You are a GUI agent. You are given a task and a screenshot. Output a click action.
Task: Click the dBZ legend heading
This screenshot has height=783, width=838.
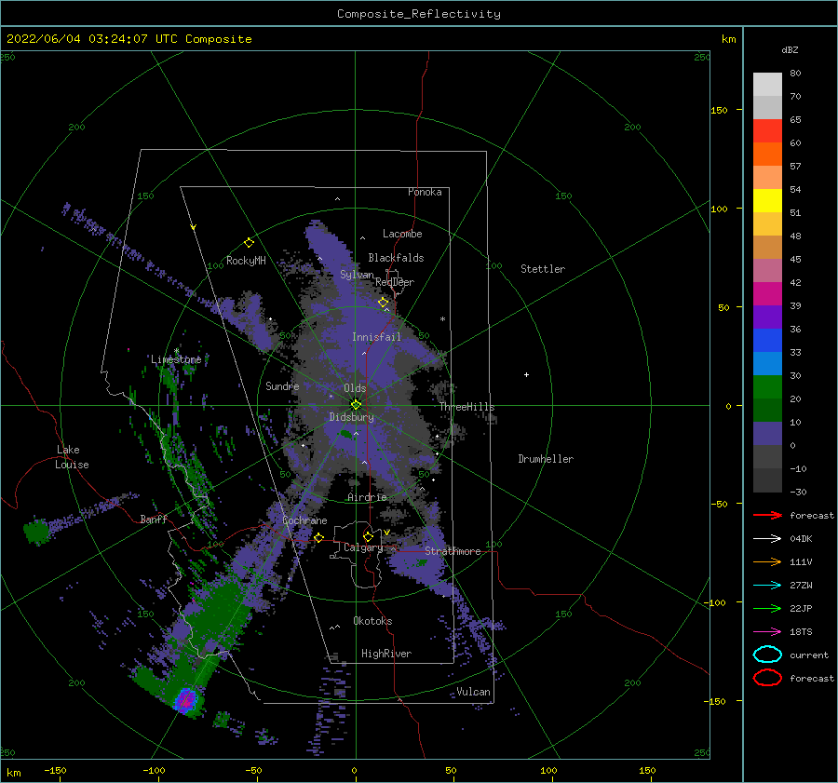(x=790, y=49)
